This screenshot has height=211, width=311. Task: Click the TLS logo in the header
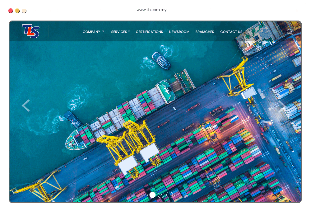(x=30, y=31)
